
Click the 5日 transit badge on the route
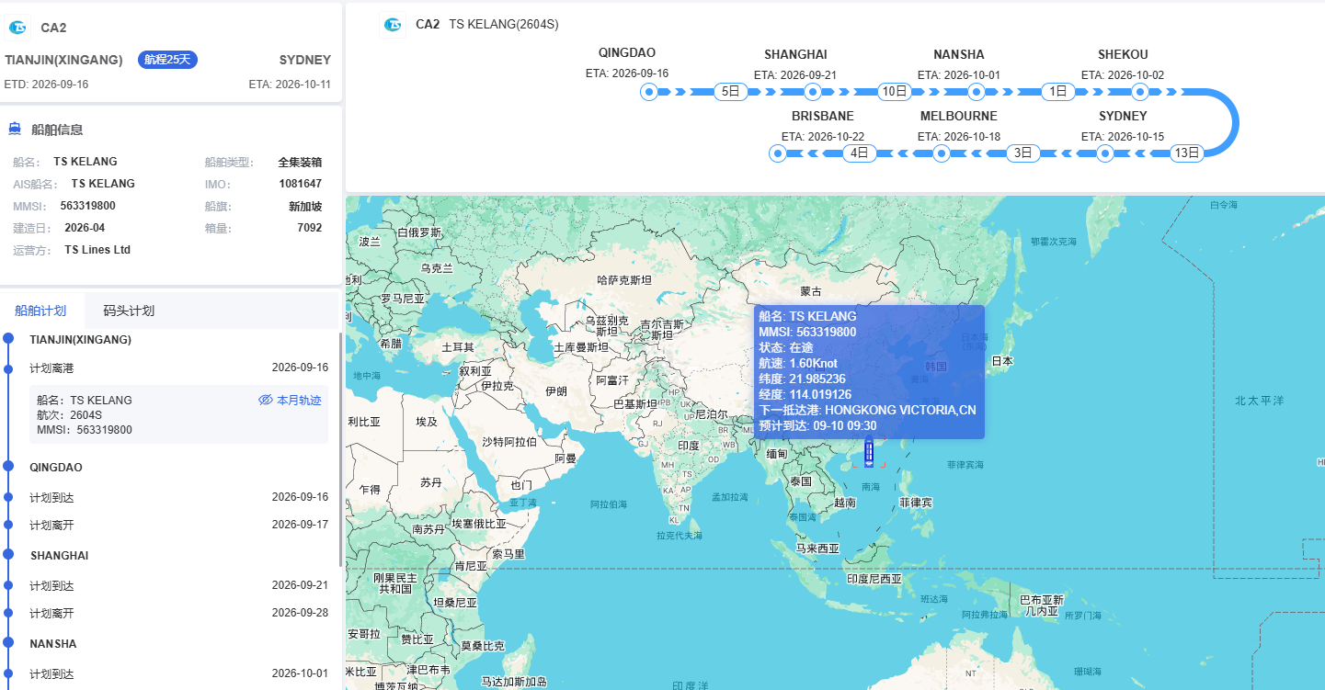coord(731,92)
